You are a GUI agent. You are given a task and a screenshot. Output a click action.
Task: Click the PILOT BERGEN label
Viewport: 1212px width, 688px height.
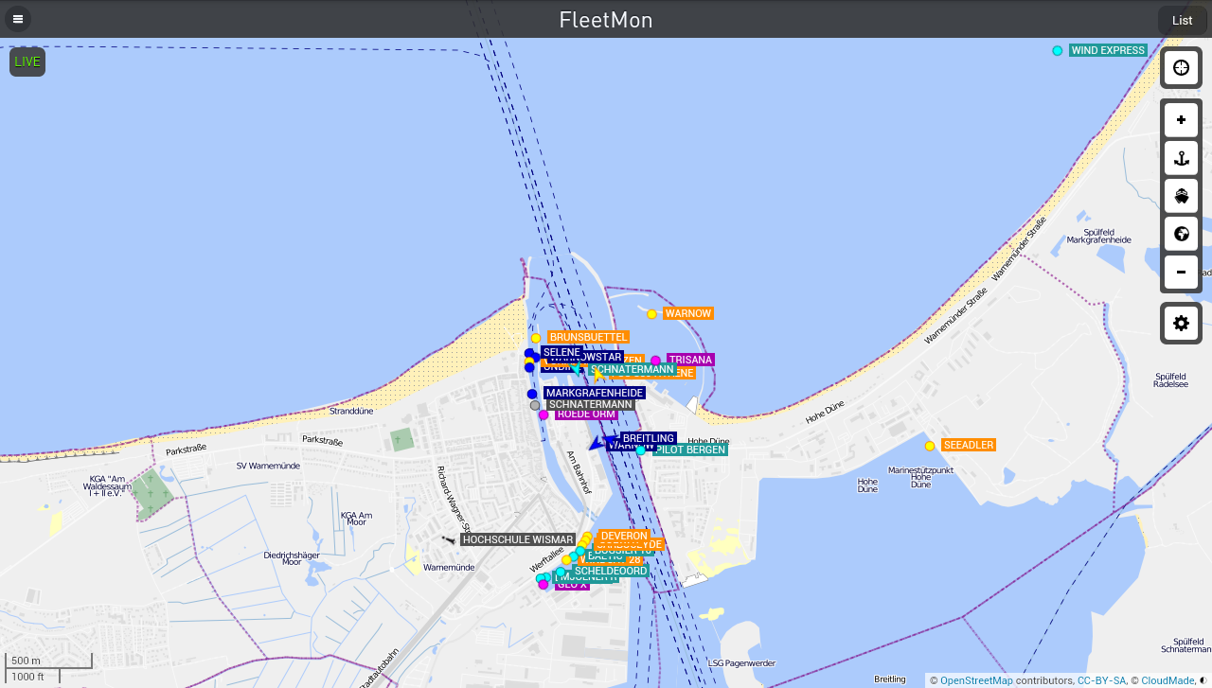(x=690, y=450)
